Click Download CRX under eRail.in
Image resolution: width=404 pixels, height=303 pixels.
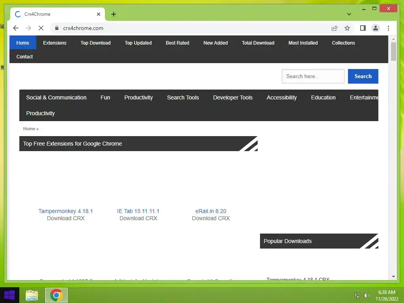coord(211,218)
